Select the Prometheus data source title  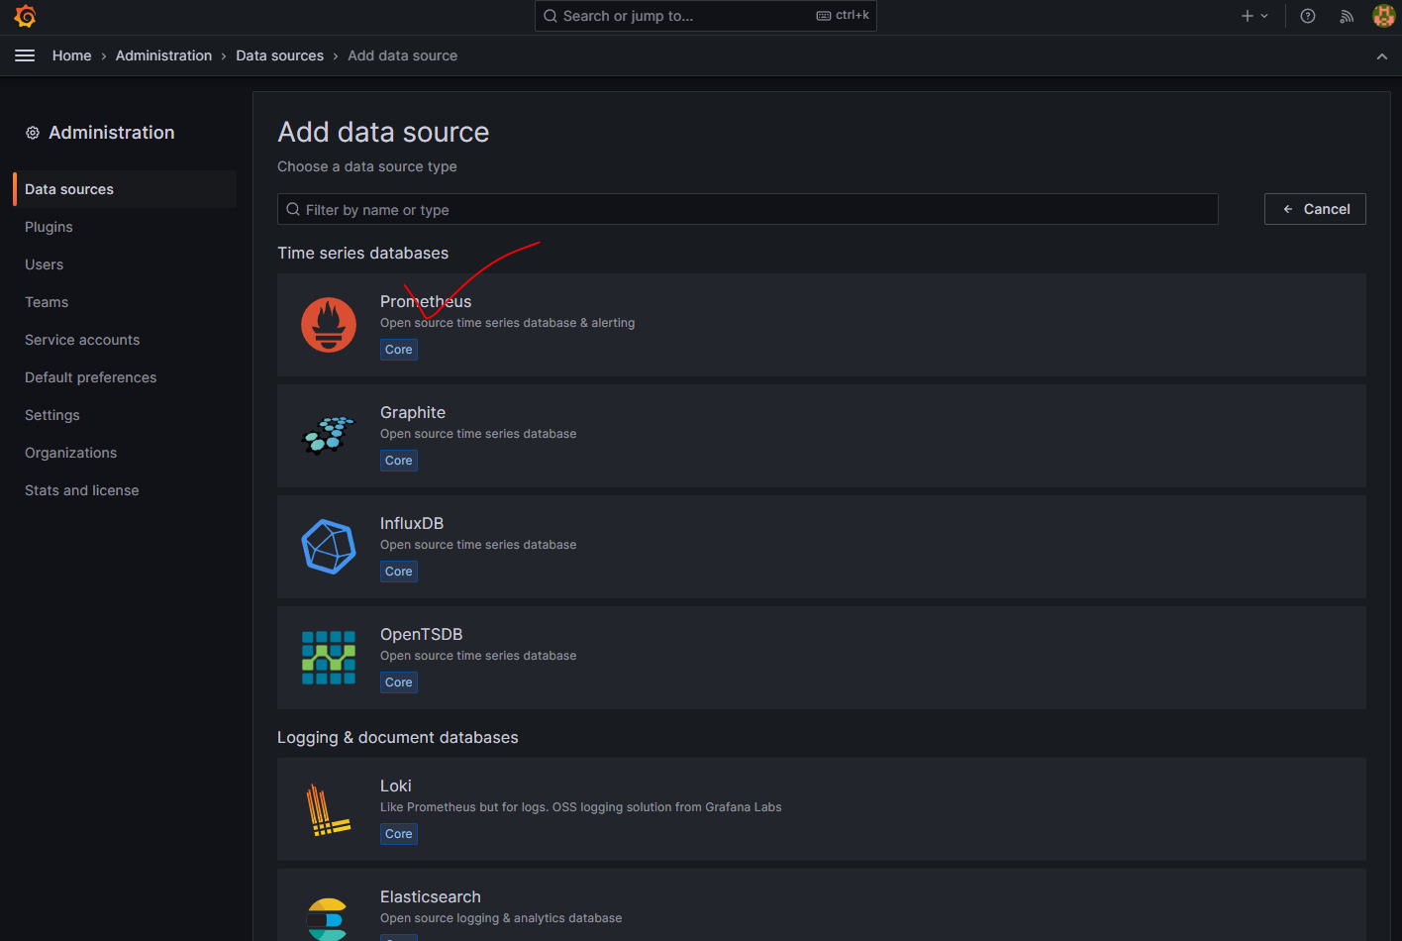click(426, 301)
